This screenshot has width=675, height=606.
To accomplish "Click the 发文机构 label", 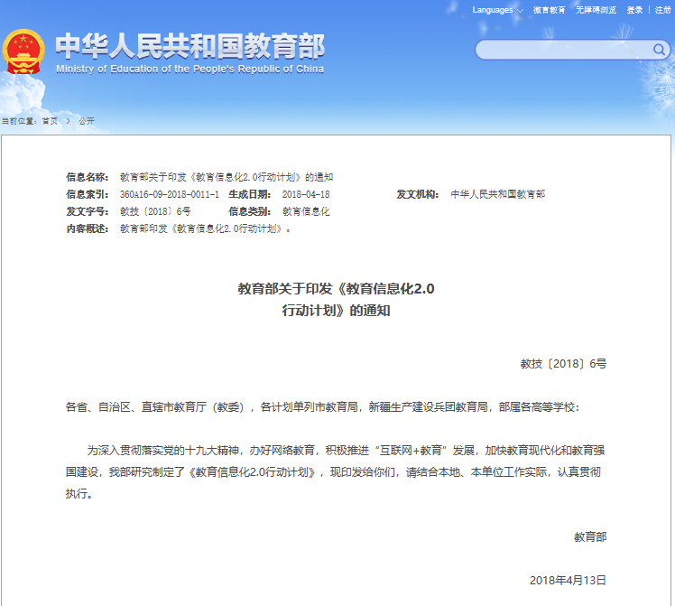I will tap(418, 194).
